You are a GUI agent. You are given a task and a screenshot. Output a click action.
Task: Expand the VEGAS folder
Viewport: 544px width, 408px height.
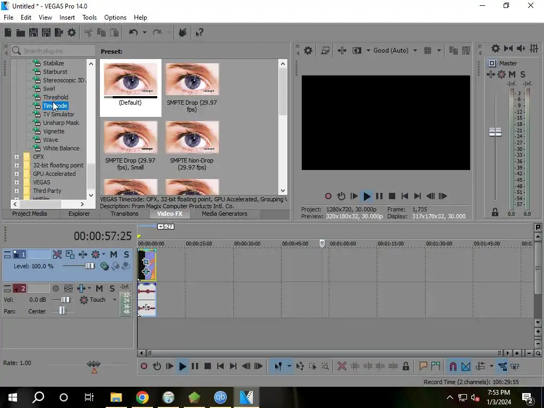pyautogui.click(x=16, y=183)
